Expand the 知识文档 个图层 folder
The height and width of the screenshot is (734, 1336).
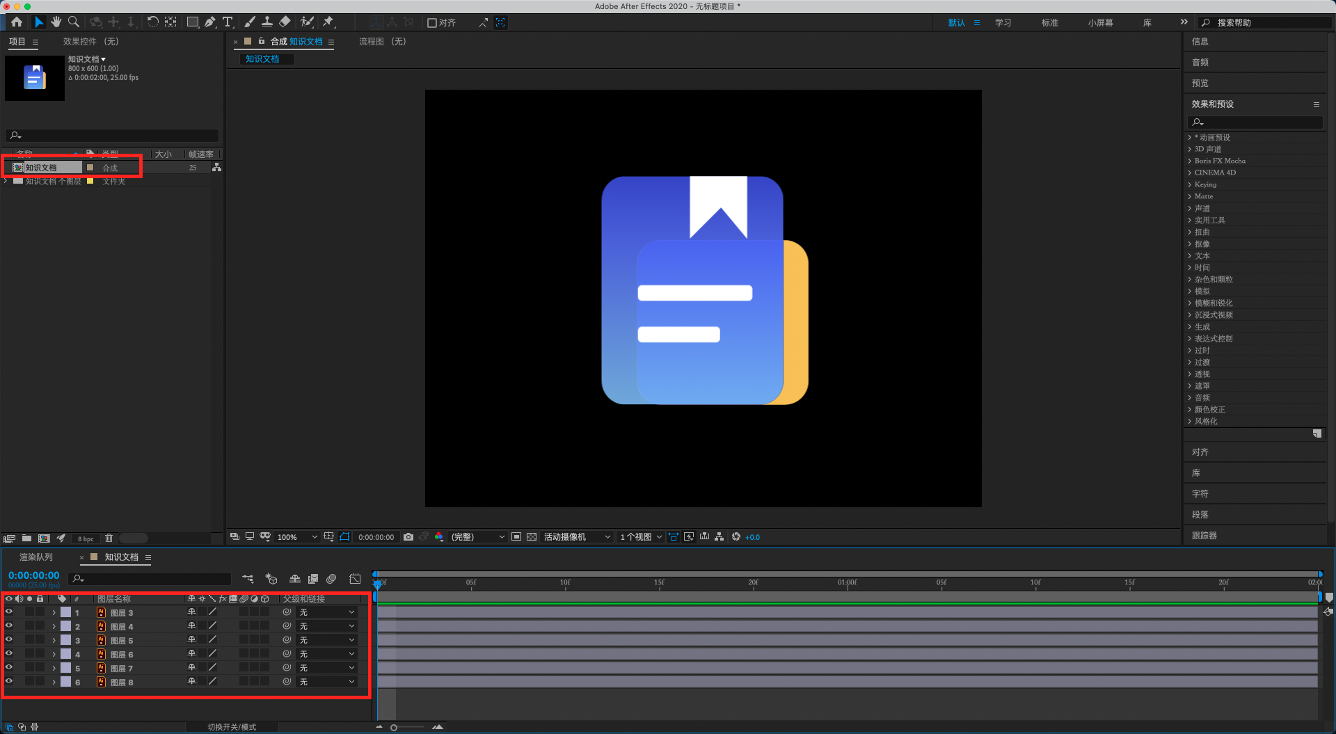tap(6, 181)
